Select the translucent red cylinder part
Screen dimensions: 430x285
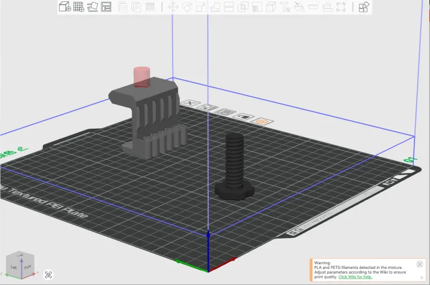pos(142,77)
